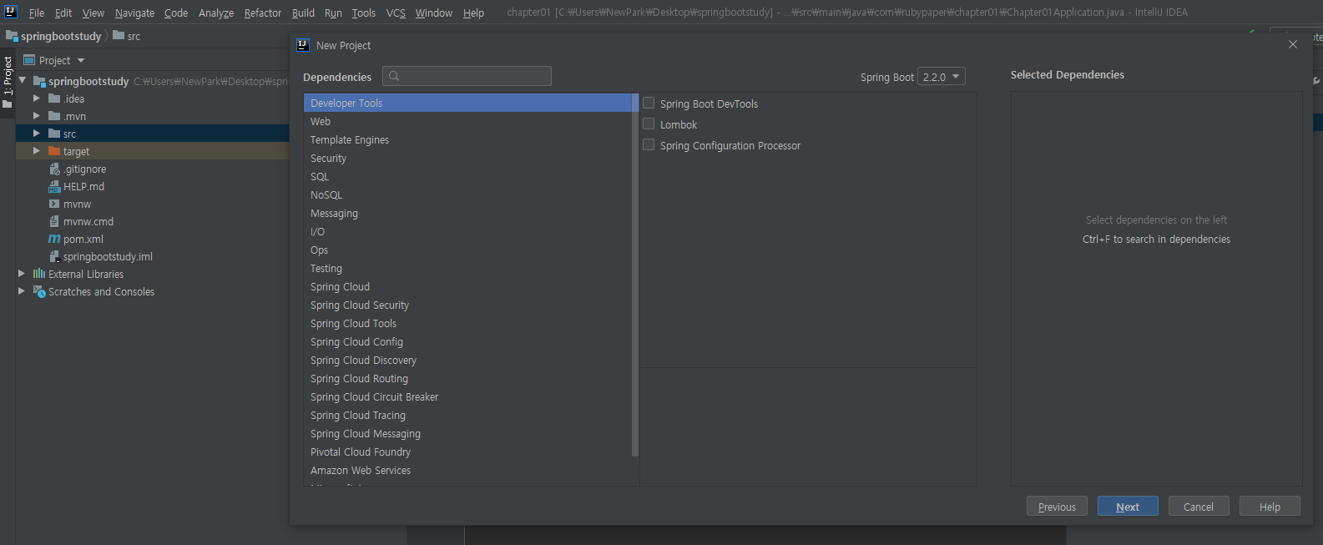This screenshot has width=1323, height=545.
Task: Expand the target folder arrow
Action: [37, 151]
